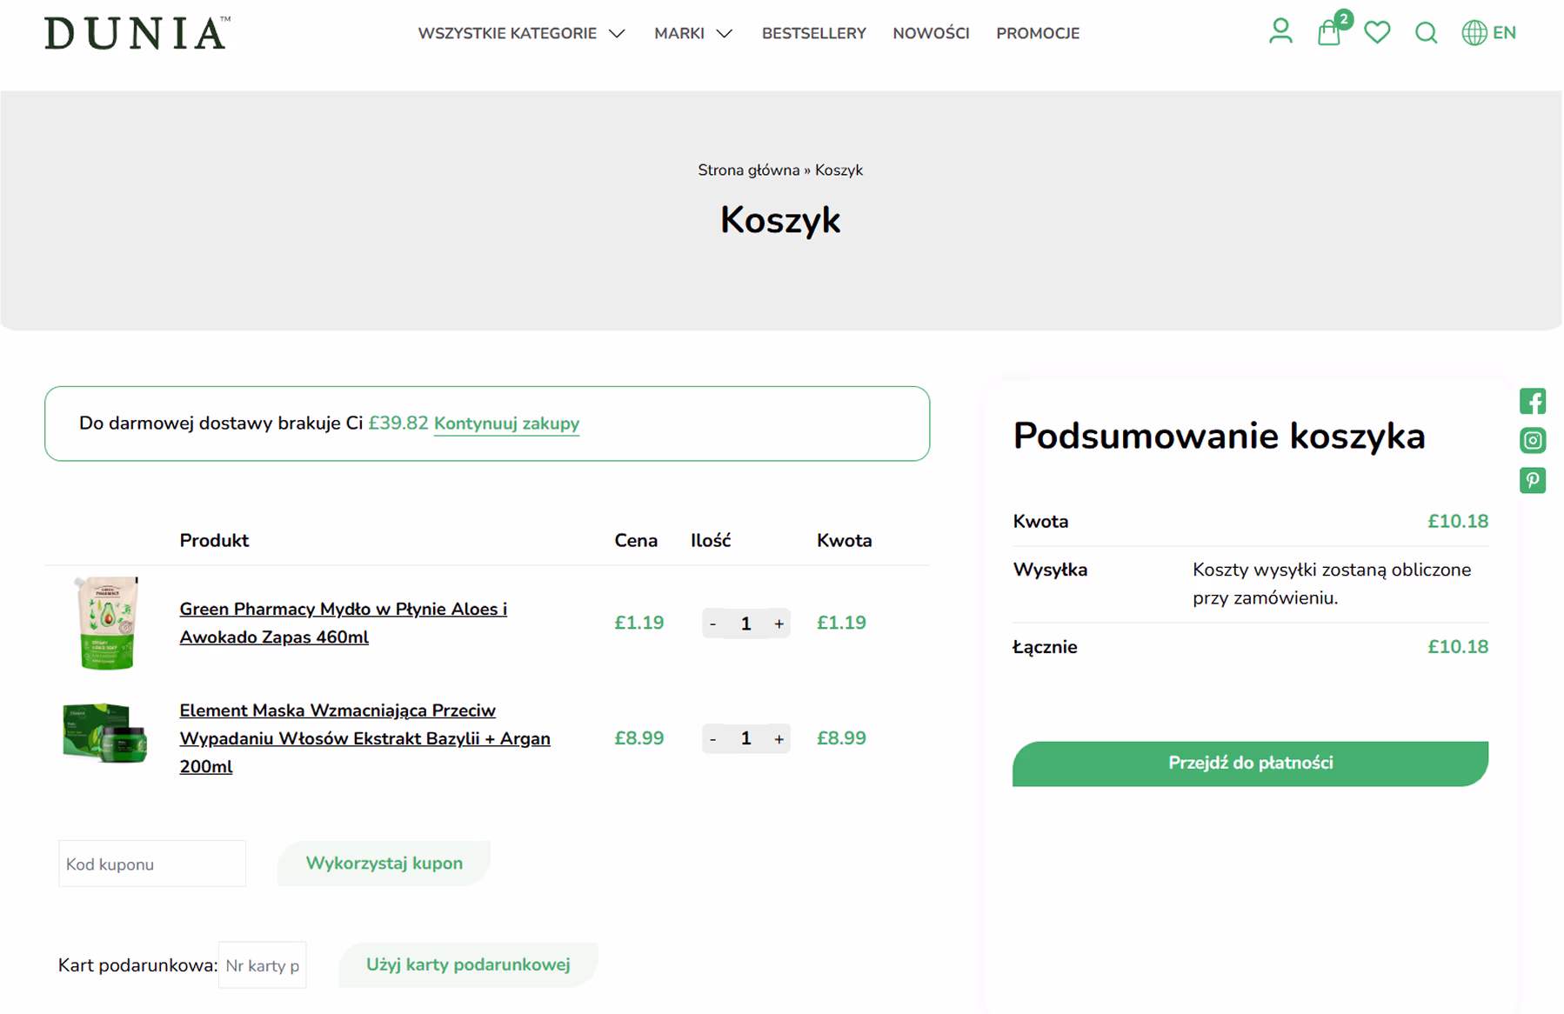Open the search magnifier icon
The width and height of the screenshot is (1564, 1014).
coord(1426,33)
